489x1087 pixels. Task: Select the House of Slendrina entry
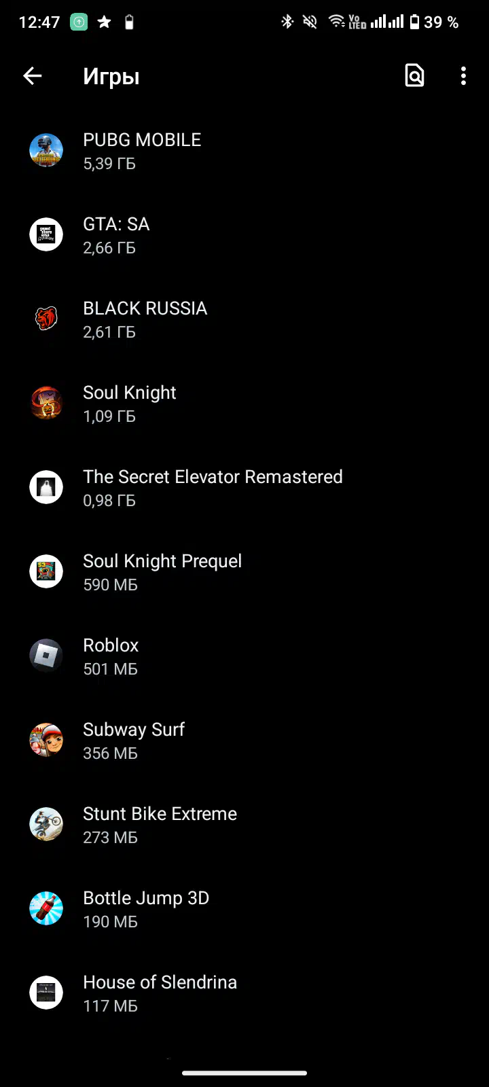pos(244,993)
